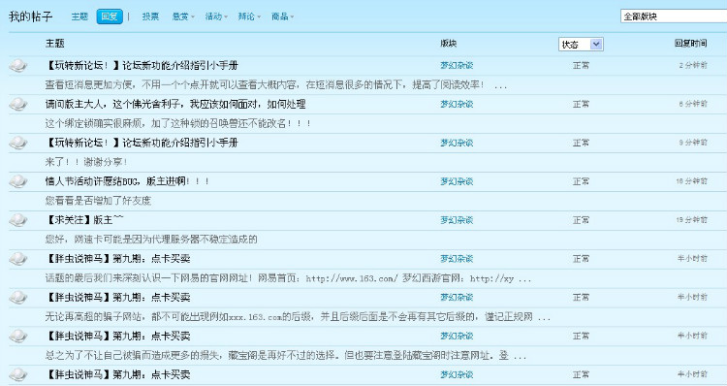Image resolution: width=727 pixels, height=386 pixels.
Task: Click the 6 分钟前 reply time
Action: (693, 104)
